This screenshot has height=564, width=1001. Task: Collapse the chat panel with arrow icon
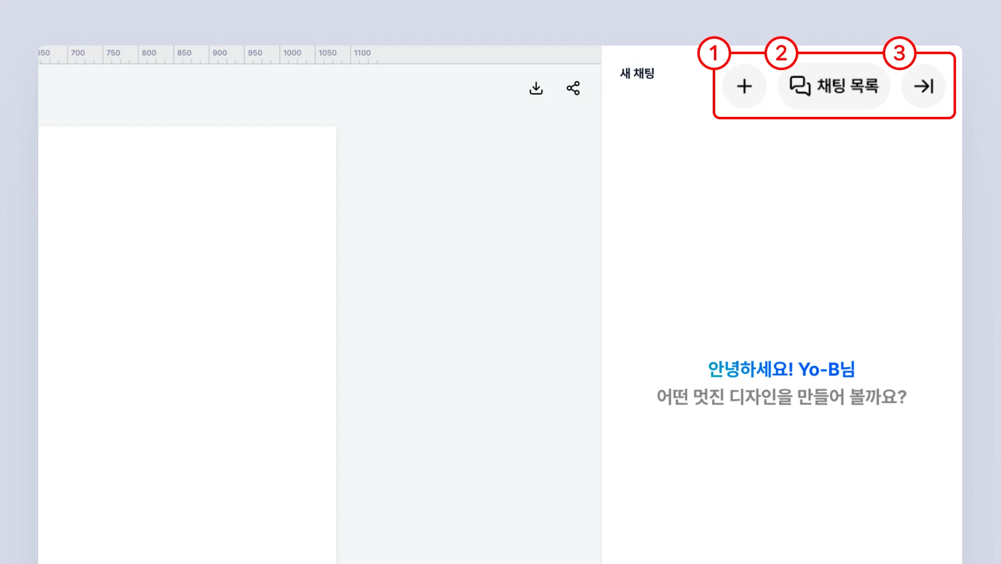click(923, 86)
